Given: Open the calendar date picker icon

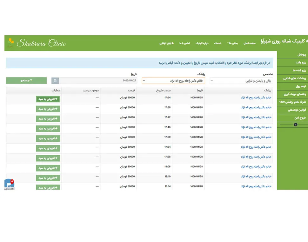Looking at the screenshot, I should (x=55, y=81).
